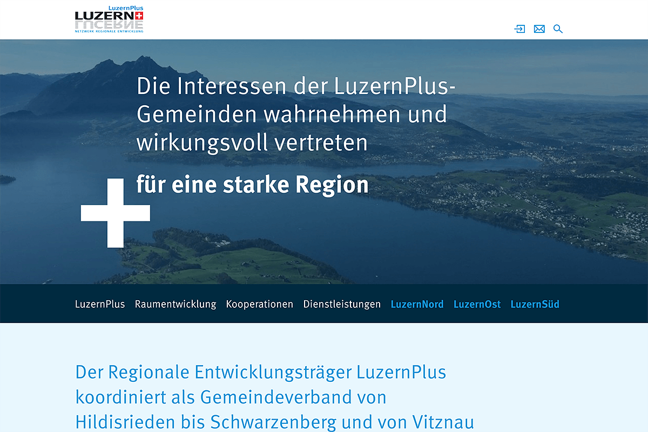Follow the LuzernNord link
The width and height of the screenshot is (648, 432).
click(417, 304)
